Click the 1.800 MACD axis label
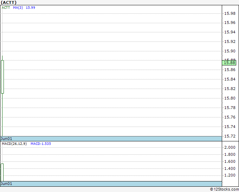This screenshot has width=239, height=192. [230, 154]
